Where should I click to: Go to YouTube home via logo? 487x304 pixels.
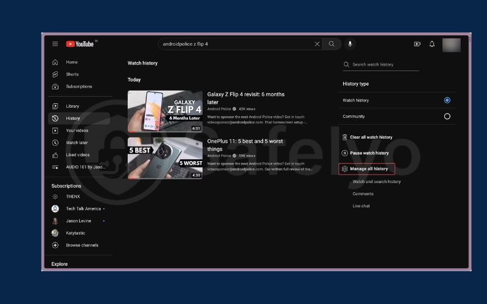[x=80, y=44]
